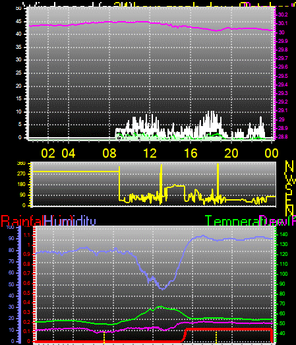Select the 25 value on wind speed axis
This screenshot has width=296, height=345.
(x=18, y=73)
